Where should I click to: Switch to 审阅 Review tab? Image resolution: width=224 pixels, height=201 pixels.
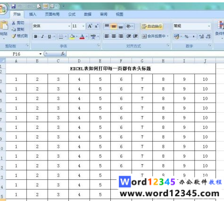coord(104,14)
